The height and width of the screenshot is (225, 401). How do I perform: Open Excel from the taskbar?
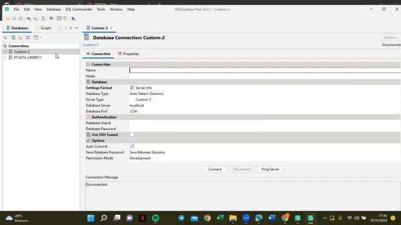click(x=220, y=218)
